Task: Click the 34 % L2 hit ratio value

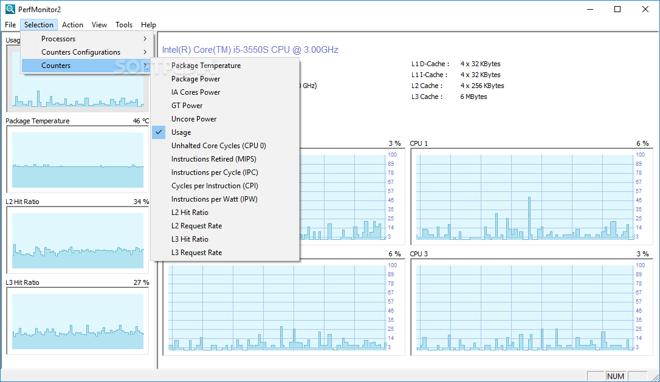Action: pos(142,202)
